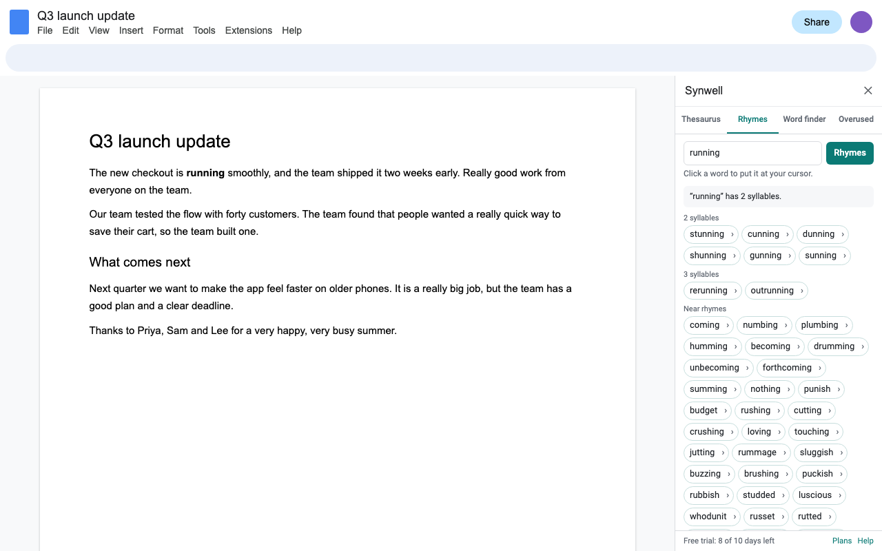Viewport: 882px width, 551px height.
Task: Open the Insert menu
Action: [131, 30]
